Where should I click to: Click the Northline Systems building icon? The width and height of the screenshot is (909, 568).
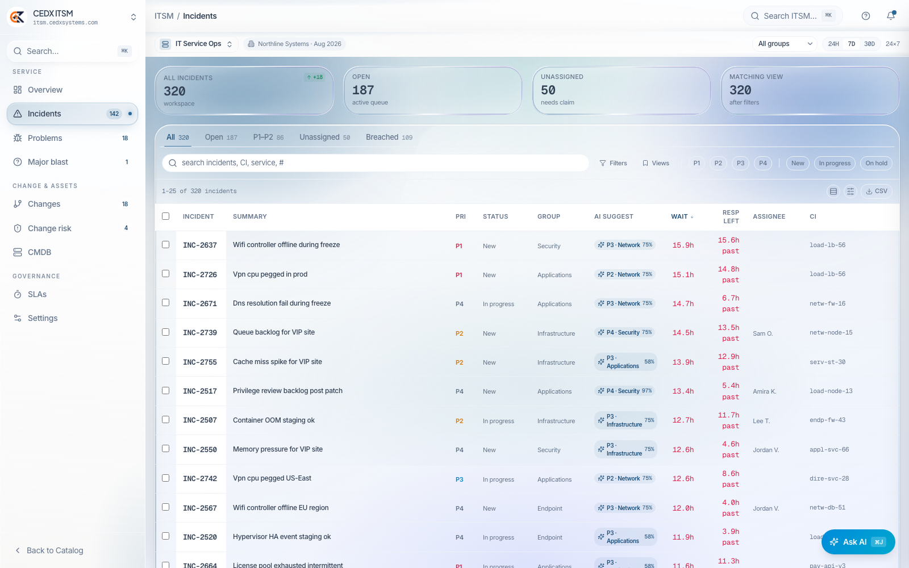pyautogui.click(x=251, y=44)
